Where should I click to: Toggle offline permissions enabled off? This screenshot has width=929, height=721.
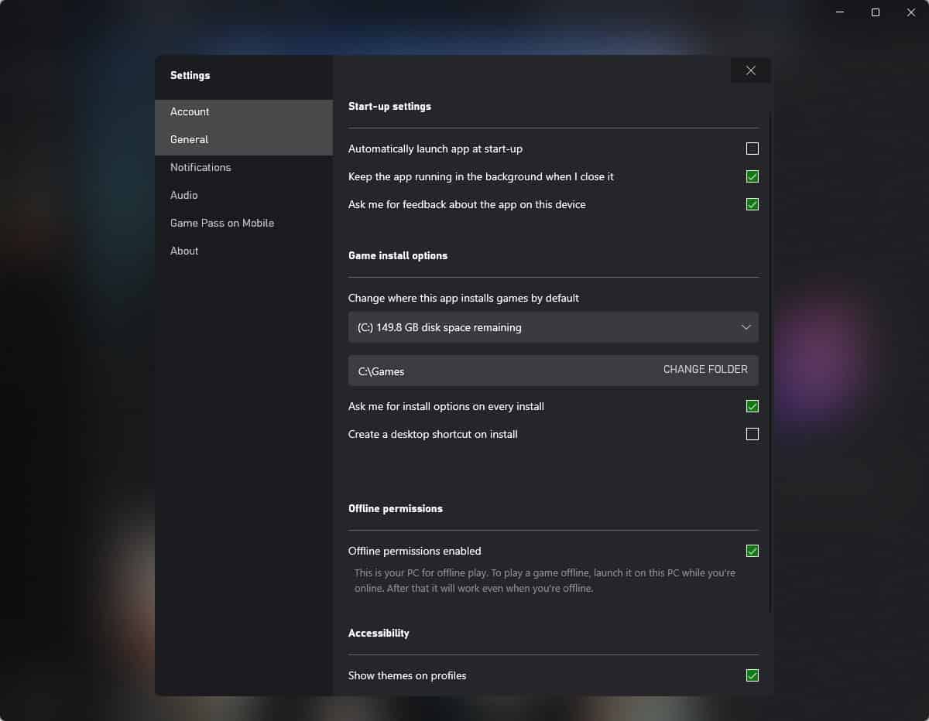(x=752, y=551)
